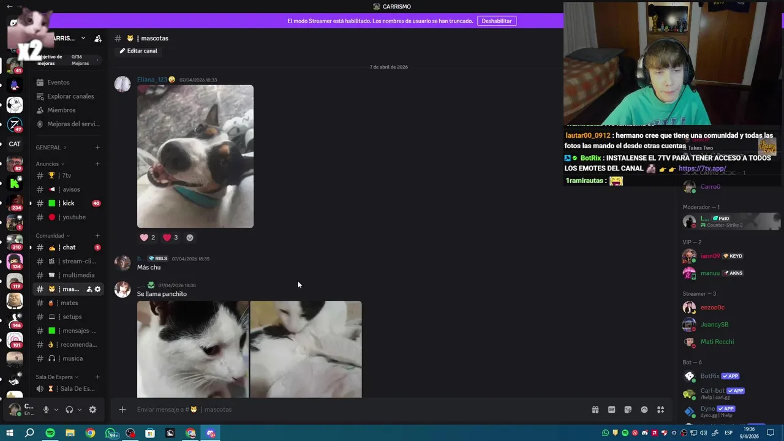The width and height of the screenshot is (784, 441).
Task: Open the avisos channel
Action: pyautogui.click(x=68, y=189)
